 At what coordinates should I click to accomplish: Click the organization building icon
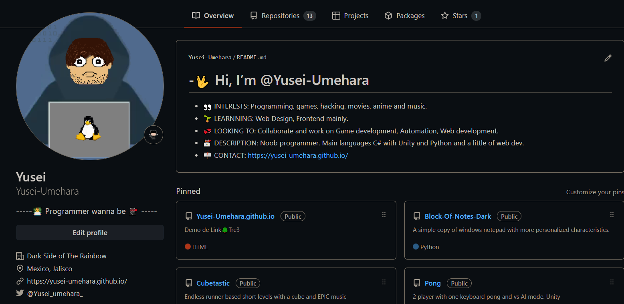pyautogui.click(x=20, y=256)
